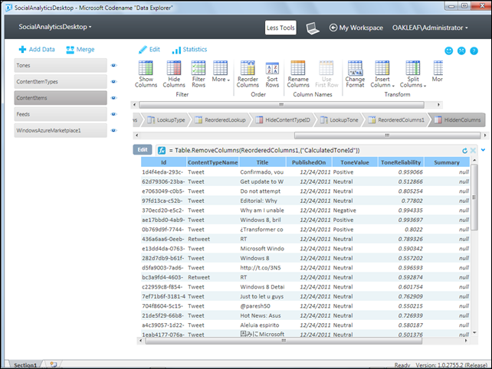The height and width of the screenshot is (369, 492).
Task: Click the Filter Rows icon
Action: tap(198, 69)
